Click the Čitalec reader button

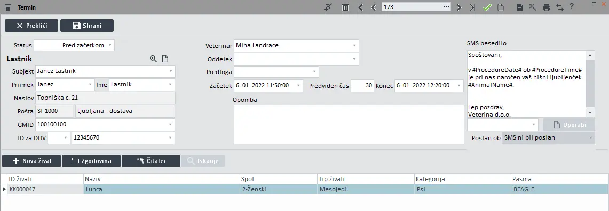click(151, 161)
